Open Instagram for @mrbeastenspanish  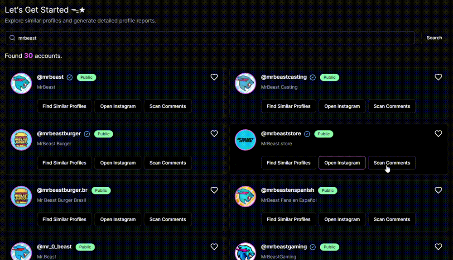[342, 219]
